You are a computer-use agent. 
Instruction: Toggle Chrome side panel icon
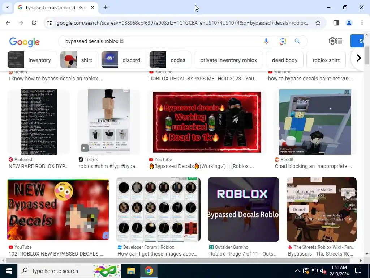click(336, 23)
